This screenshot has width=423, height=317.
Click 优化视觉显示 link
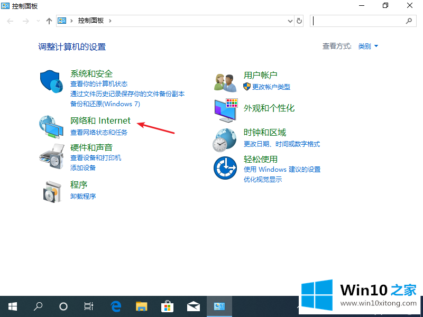click(x=263, y=179)
